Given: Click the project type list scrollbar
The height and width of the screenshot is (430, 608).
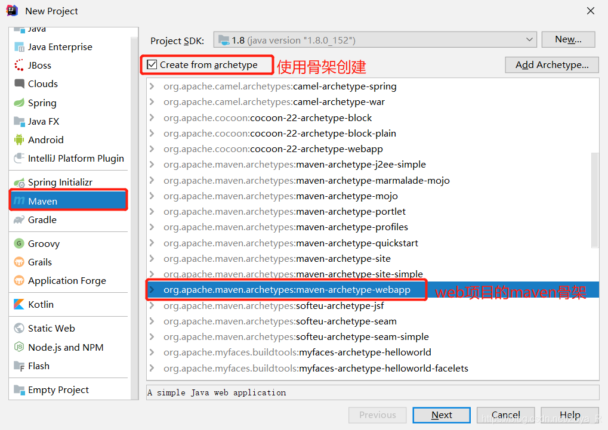Looking at the screenshot, I should (x=134, y=217).
